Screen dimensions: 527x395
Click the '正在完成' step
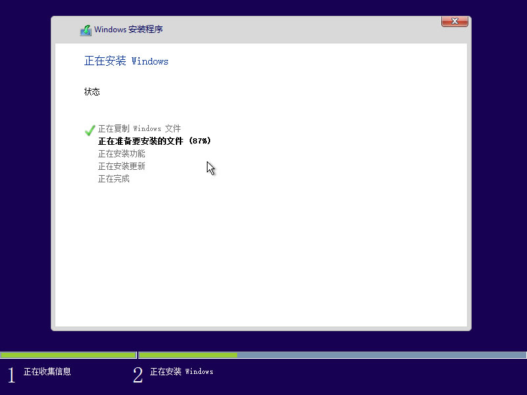113,178
